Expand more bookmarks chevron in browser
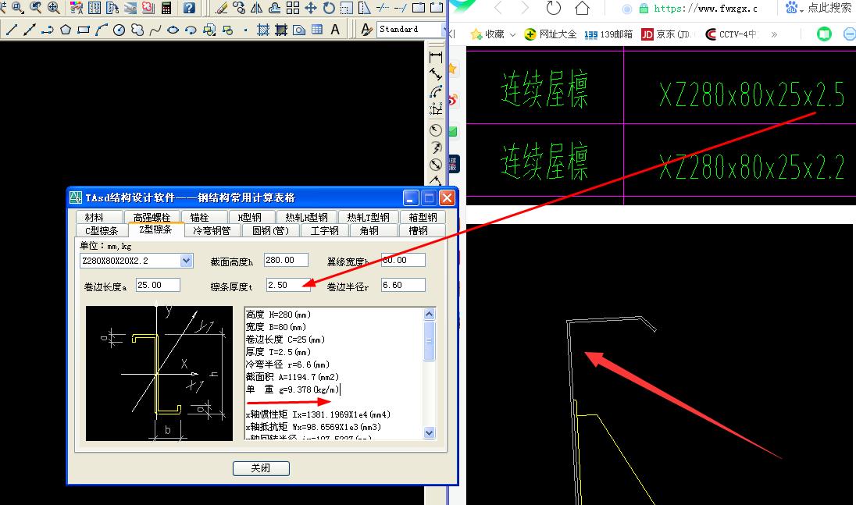The image size is (856, 505). (x=774, y=34)
